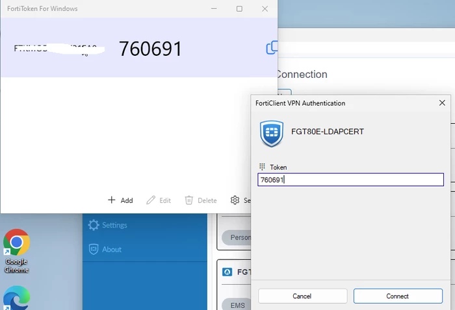Launch Google Chrome desktop shortcut

pyautogui.click(x=16, y=251)
